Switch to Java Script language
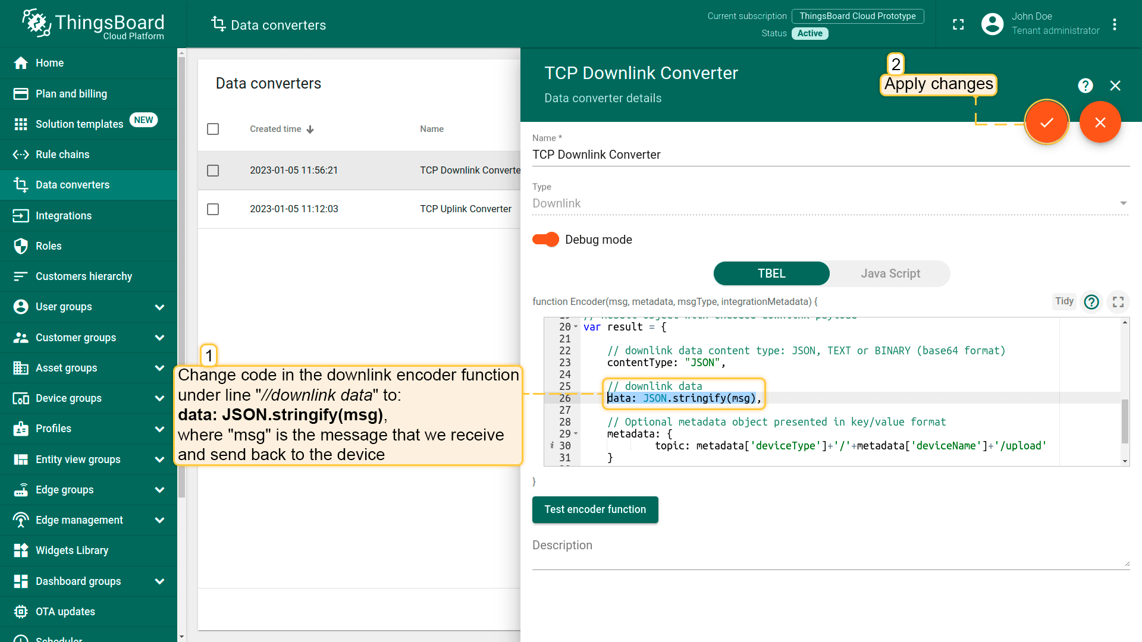 [x=890, y=273]
